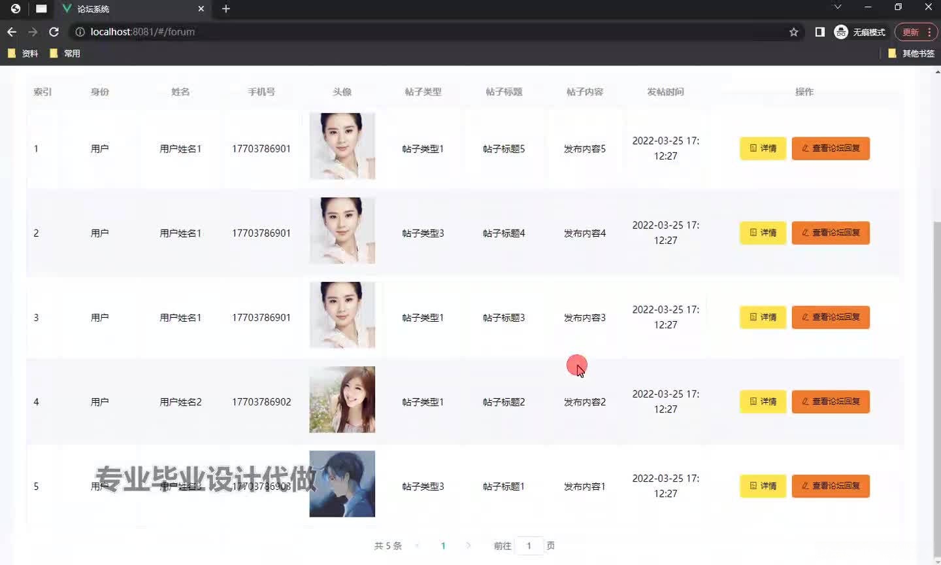Screen dimensions: 941x565
Task: Open the browser side panel icon
Action: pyautogui.click(x=819, y=31)
